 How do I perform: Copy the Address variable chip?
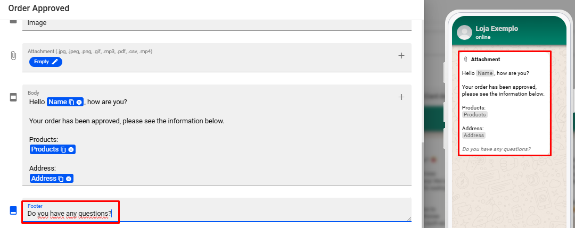tap(61, 179)
